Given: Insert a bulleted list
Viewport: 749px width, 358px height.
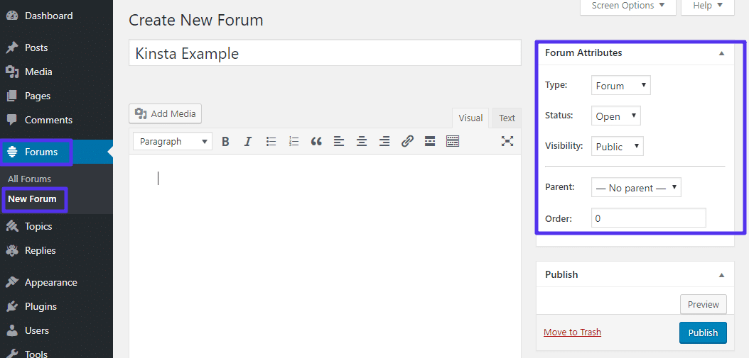Looking at the screenshot, I should pos(271,142).
